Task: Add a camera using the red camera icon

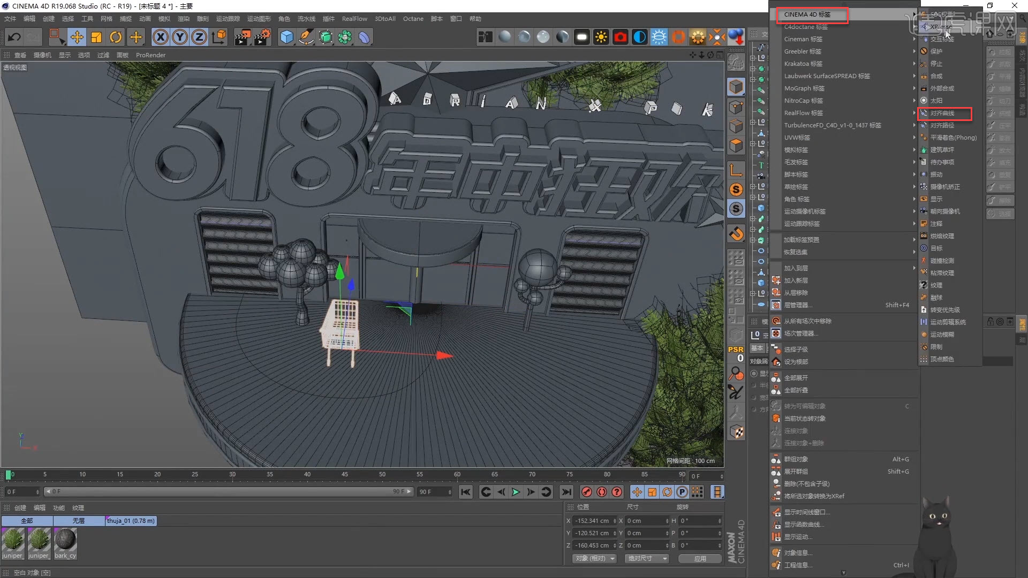Action: [x=620, y=37]
